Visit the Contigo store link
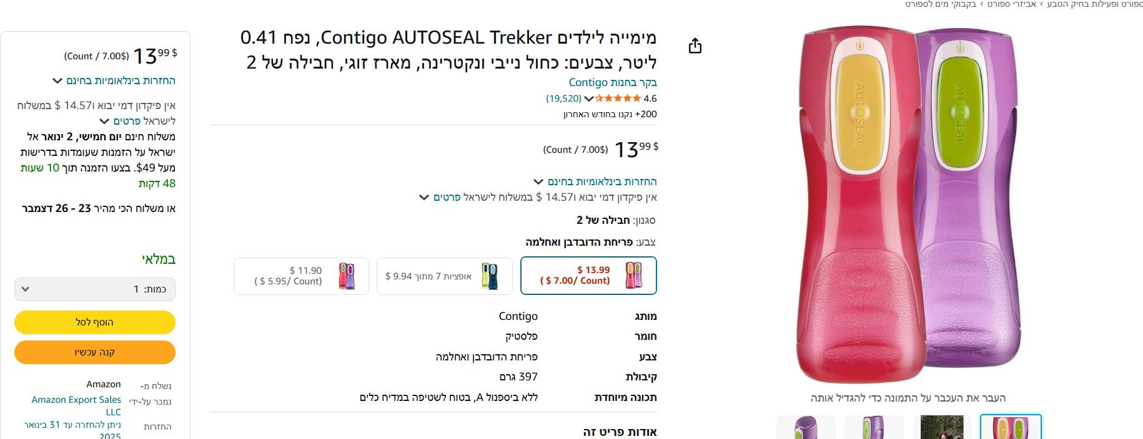1143x439 pixels. (612, 82)
